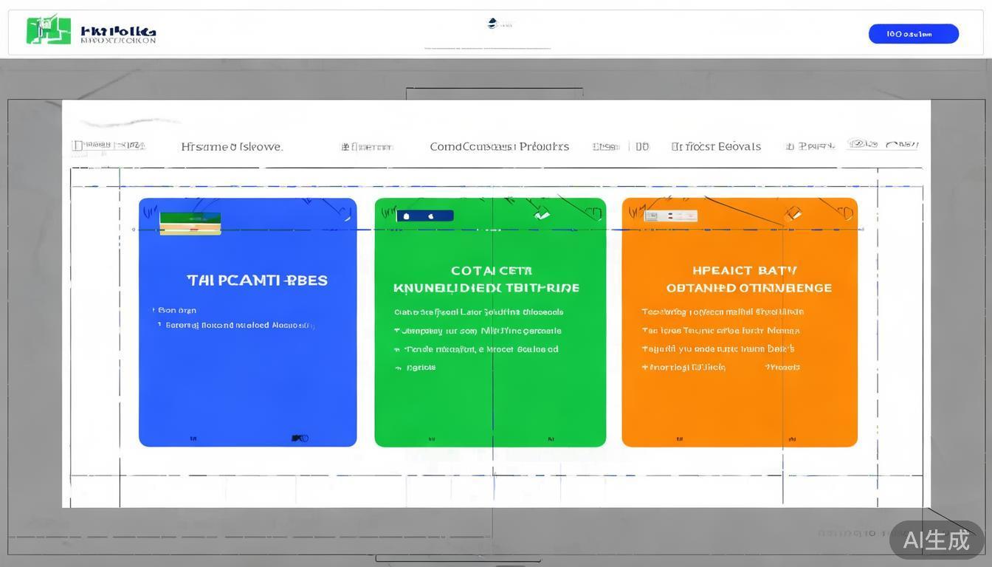Click the small blue emblem at top center

tap(493, 23)
